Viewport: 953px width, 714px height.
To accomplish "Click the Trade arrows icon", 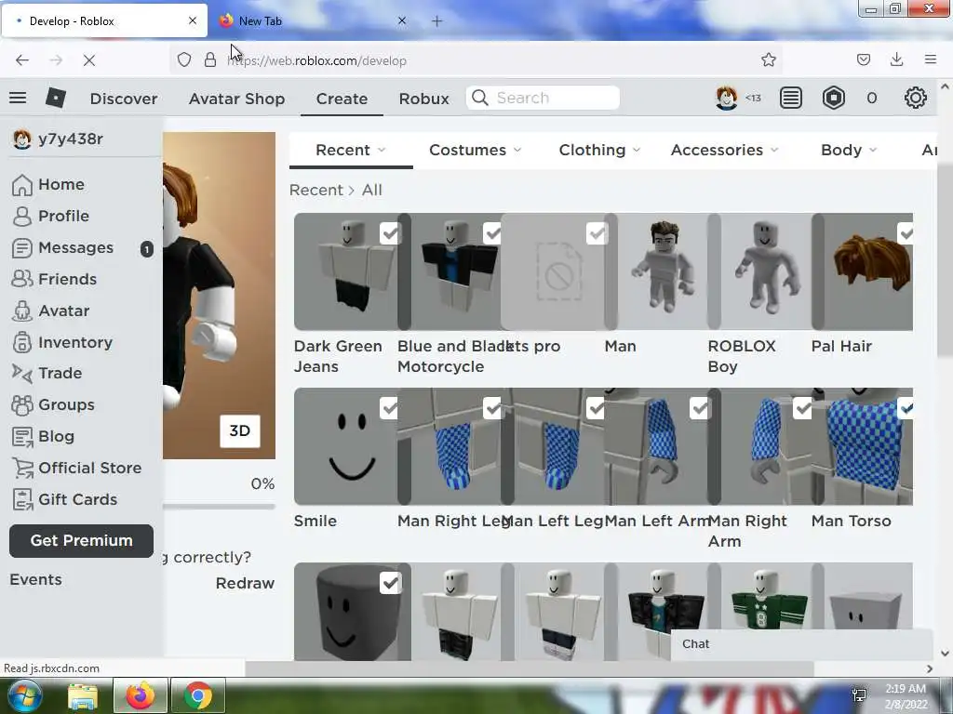I will 22,374.
